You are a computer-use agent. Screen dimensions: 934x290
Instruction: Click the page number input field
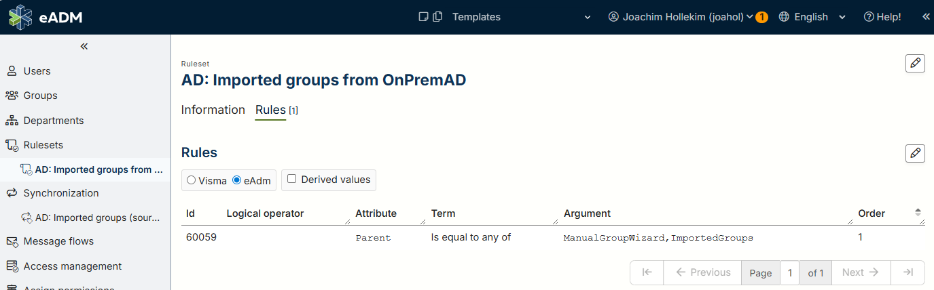(789, 272)
